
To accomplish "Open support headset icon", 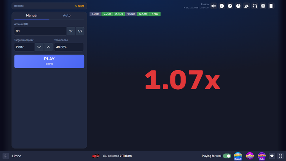I will click(255, 6).
